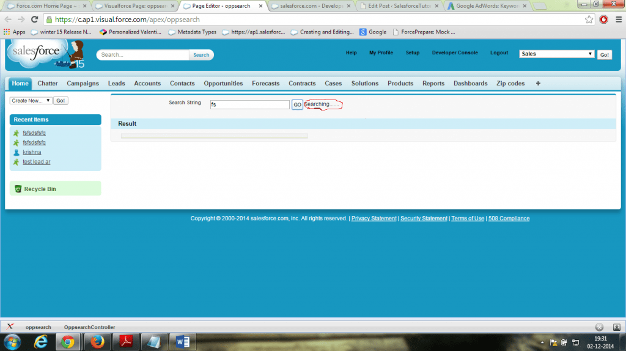Click the Salesforce logo
Image resolution: width=626 pixels, height=351 pixels.
[x=45, y=54]
